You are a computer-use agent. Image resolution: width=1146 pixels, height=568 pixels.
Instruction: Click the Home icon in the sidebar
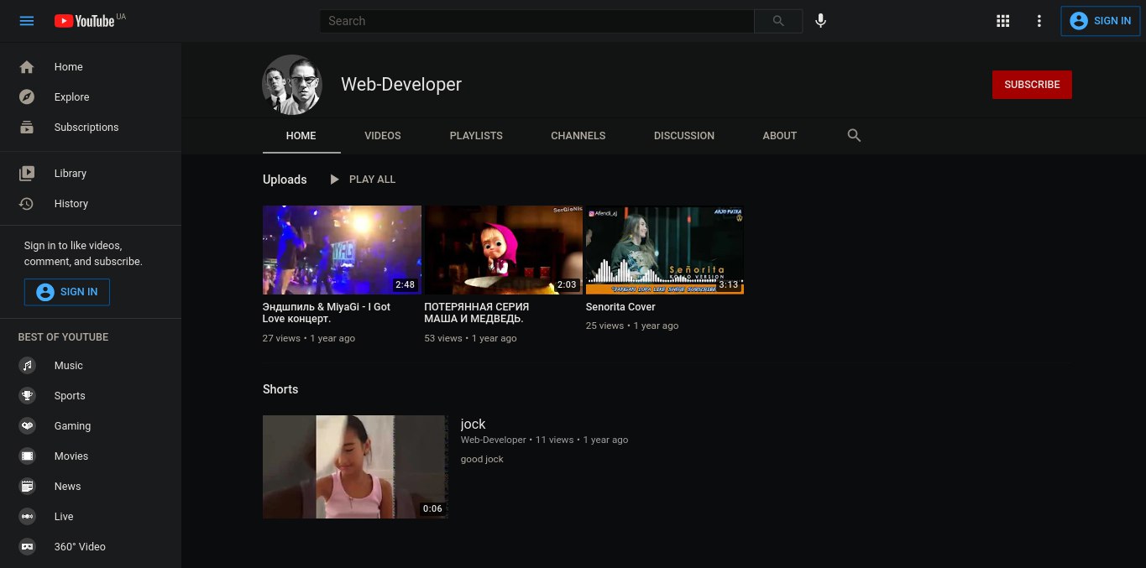pyautogui.click(x=27, y=67)
